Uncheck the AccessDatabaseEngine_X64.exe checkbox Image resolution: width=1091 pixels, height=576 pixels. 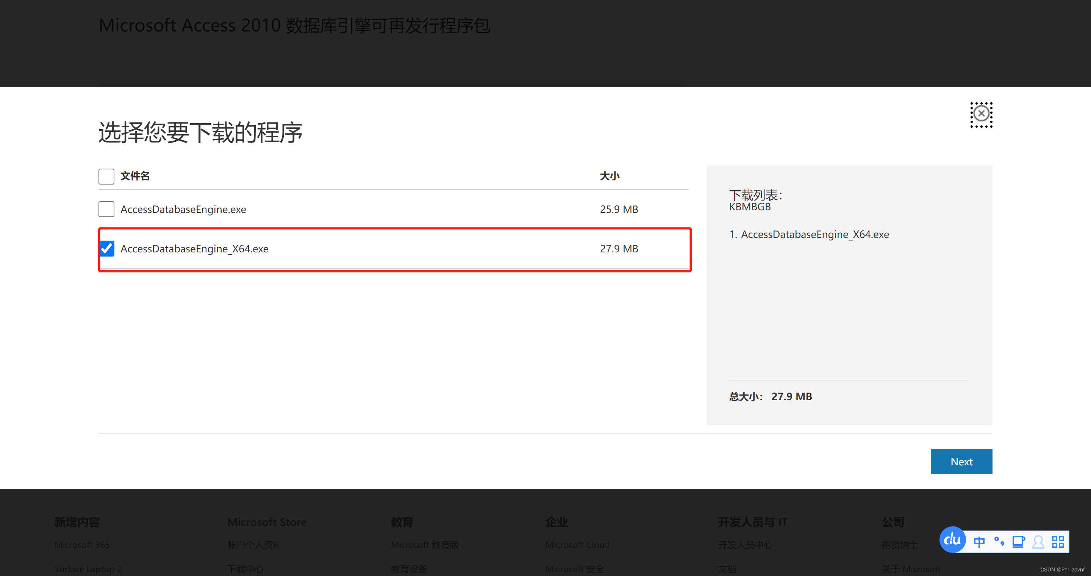106,249
